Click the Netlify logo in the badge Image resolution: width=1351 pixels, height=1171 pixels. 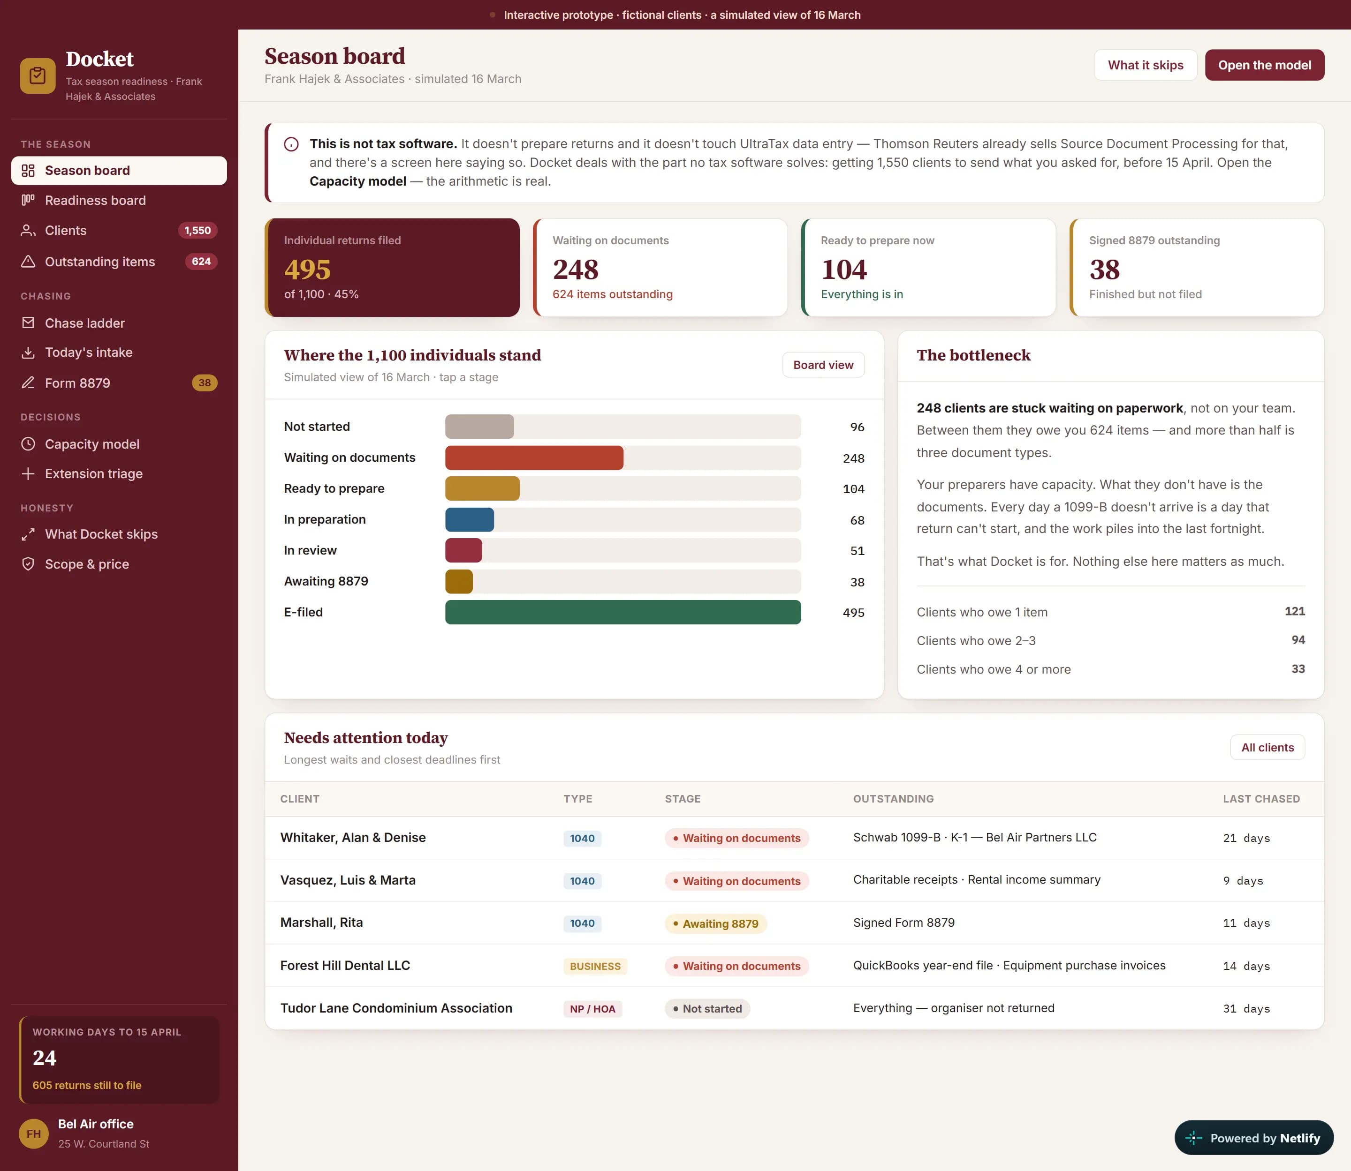(1193, 1138)
